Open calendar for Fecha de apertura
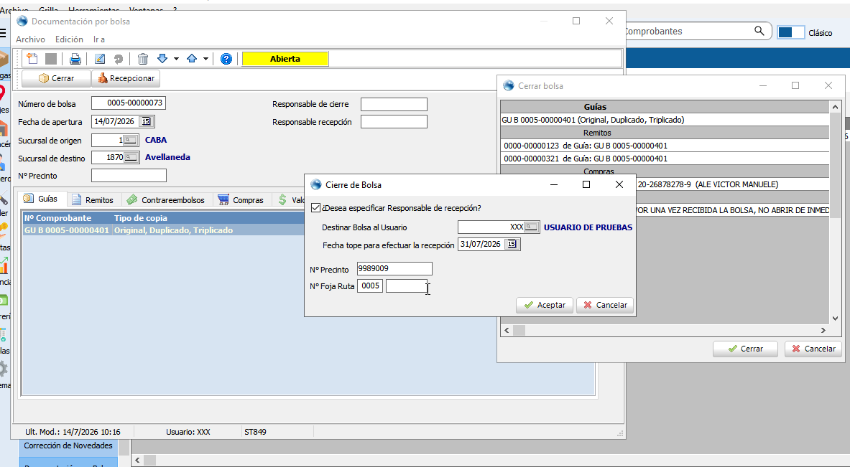Viewport: 850px width, 467px height. click(147, 121)
